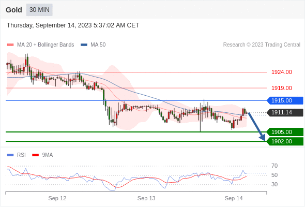Click the 9MA legend swatch
Screen dimensions: 305x207
pyautogui.click(x=35, y=155)
